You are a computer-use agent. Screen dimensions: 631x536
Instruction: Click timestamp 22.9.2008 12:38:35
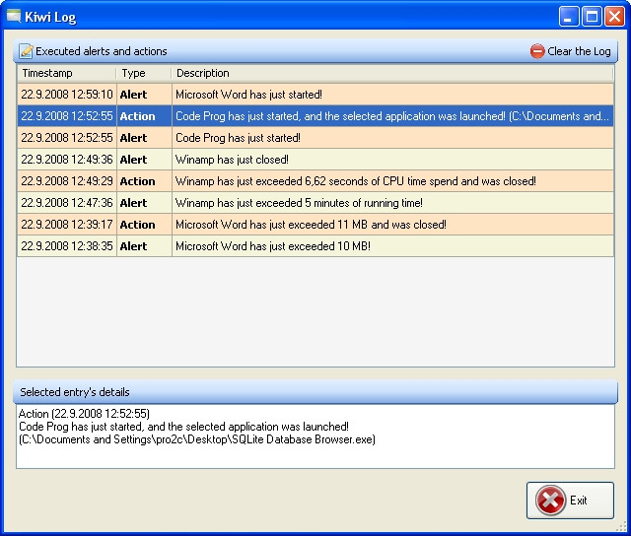click(x=67, y=246)
